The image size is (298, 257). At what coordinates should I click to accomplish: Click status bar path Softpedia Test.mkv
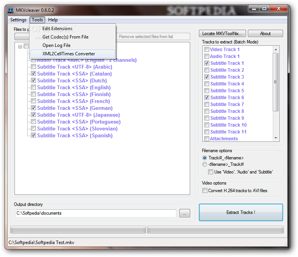41,243
